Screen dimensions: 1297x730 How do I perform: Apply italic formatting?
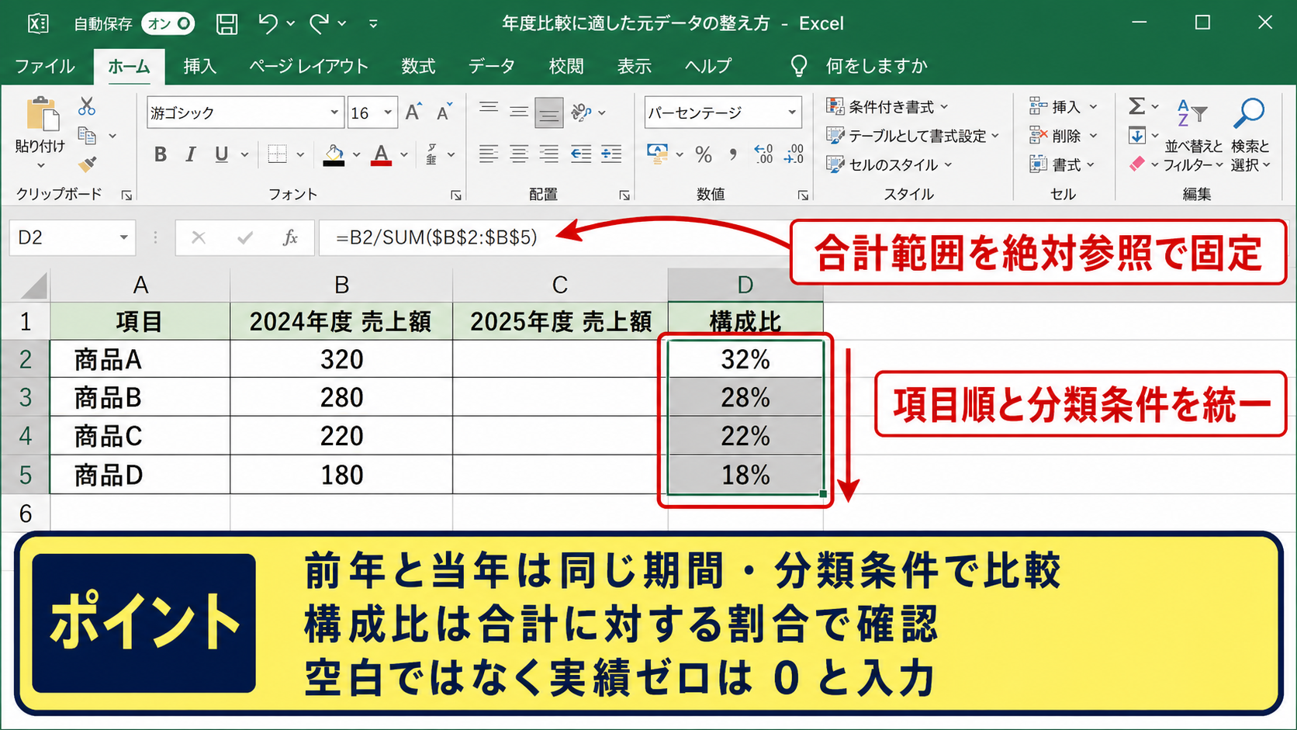tap(190, 154)
